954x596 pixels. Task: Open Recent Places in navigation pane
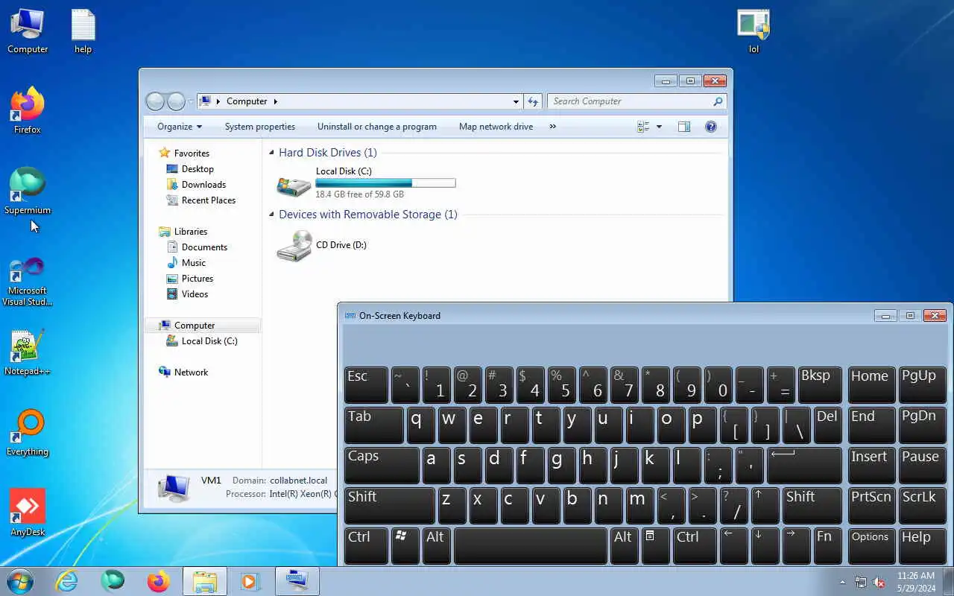pos(208,200)
